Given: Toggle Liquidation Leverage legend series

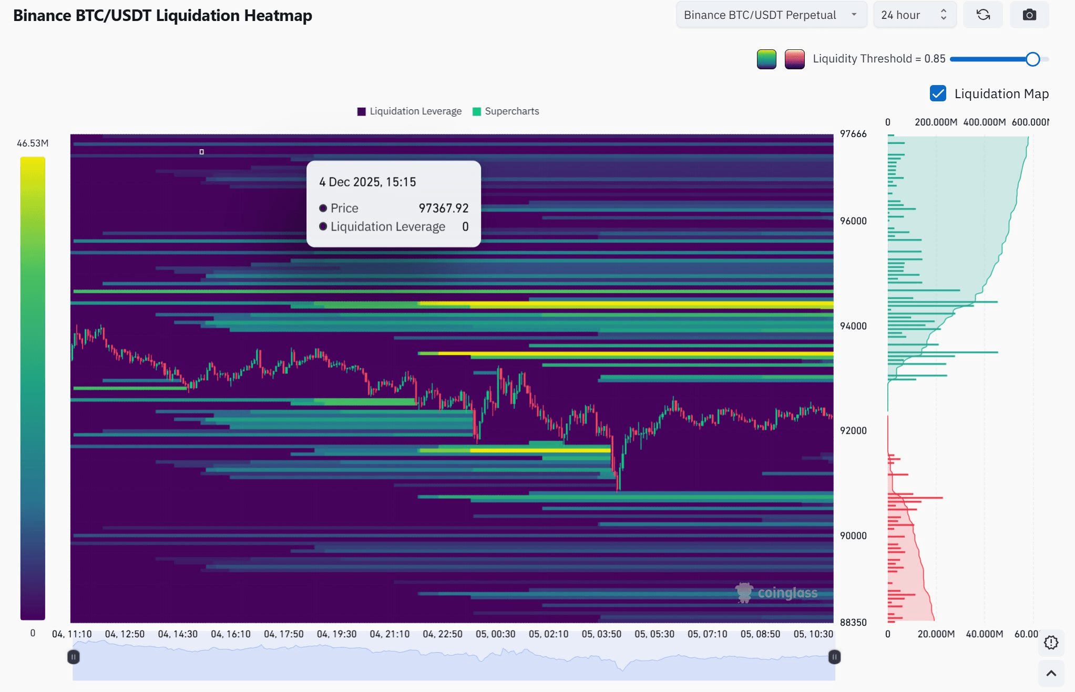Looking at the screenshot, I should [x=409, y=111].
